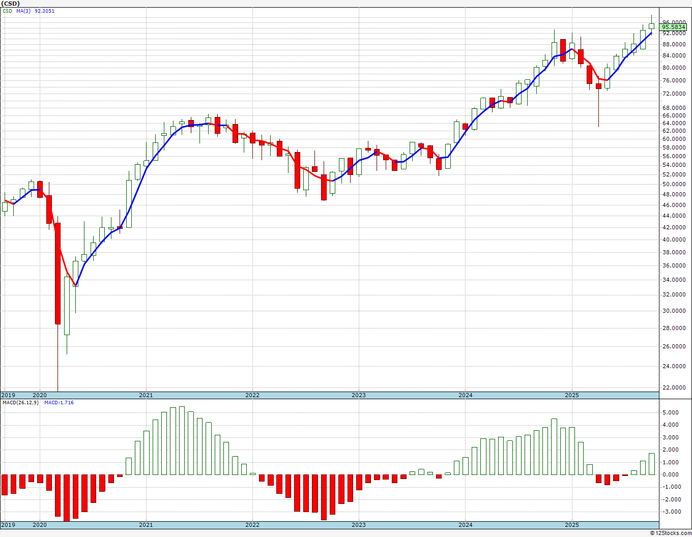Select the 52.0000 price level label
The width and height of the screenshot is (692, 537).
(675, 174)
